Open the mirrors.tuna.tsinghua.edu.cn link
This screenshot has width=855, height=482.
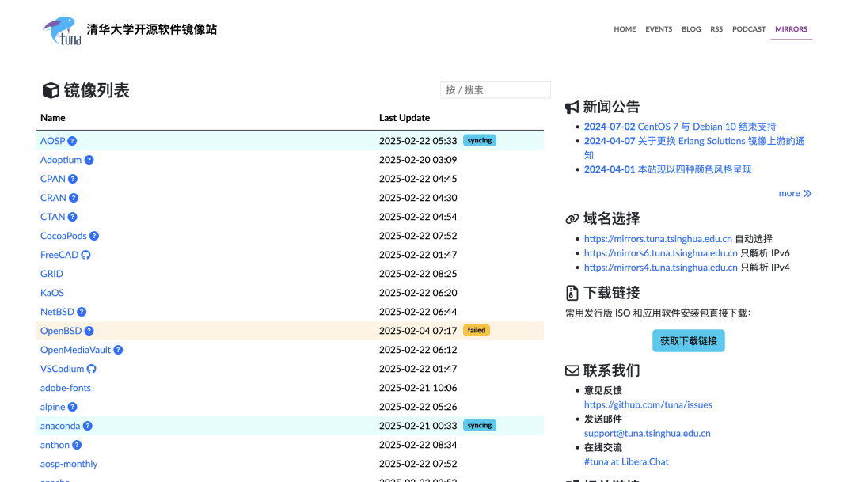click(x=658, y=239)
